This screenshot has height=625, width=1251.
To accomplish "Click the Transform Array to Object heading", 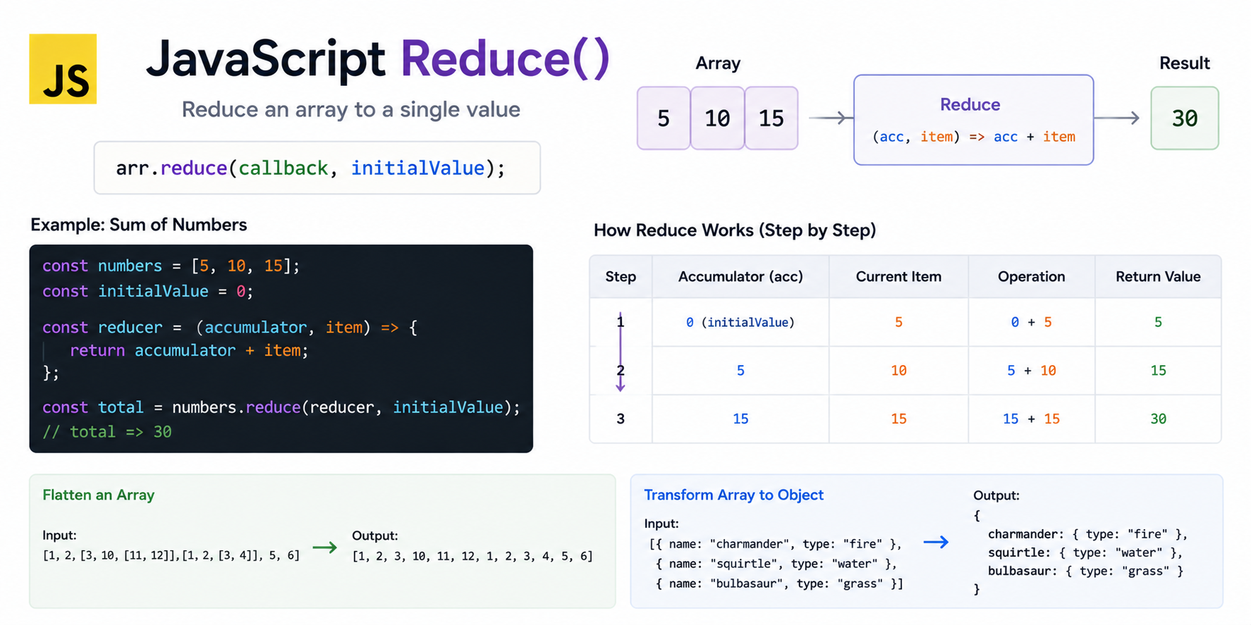I will click(x=733, y=495).
